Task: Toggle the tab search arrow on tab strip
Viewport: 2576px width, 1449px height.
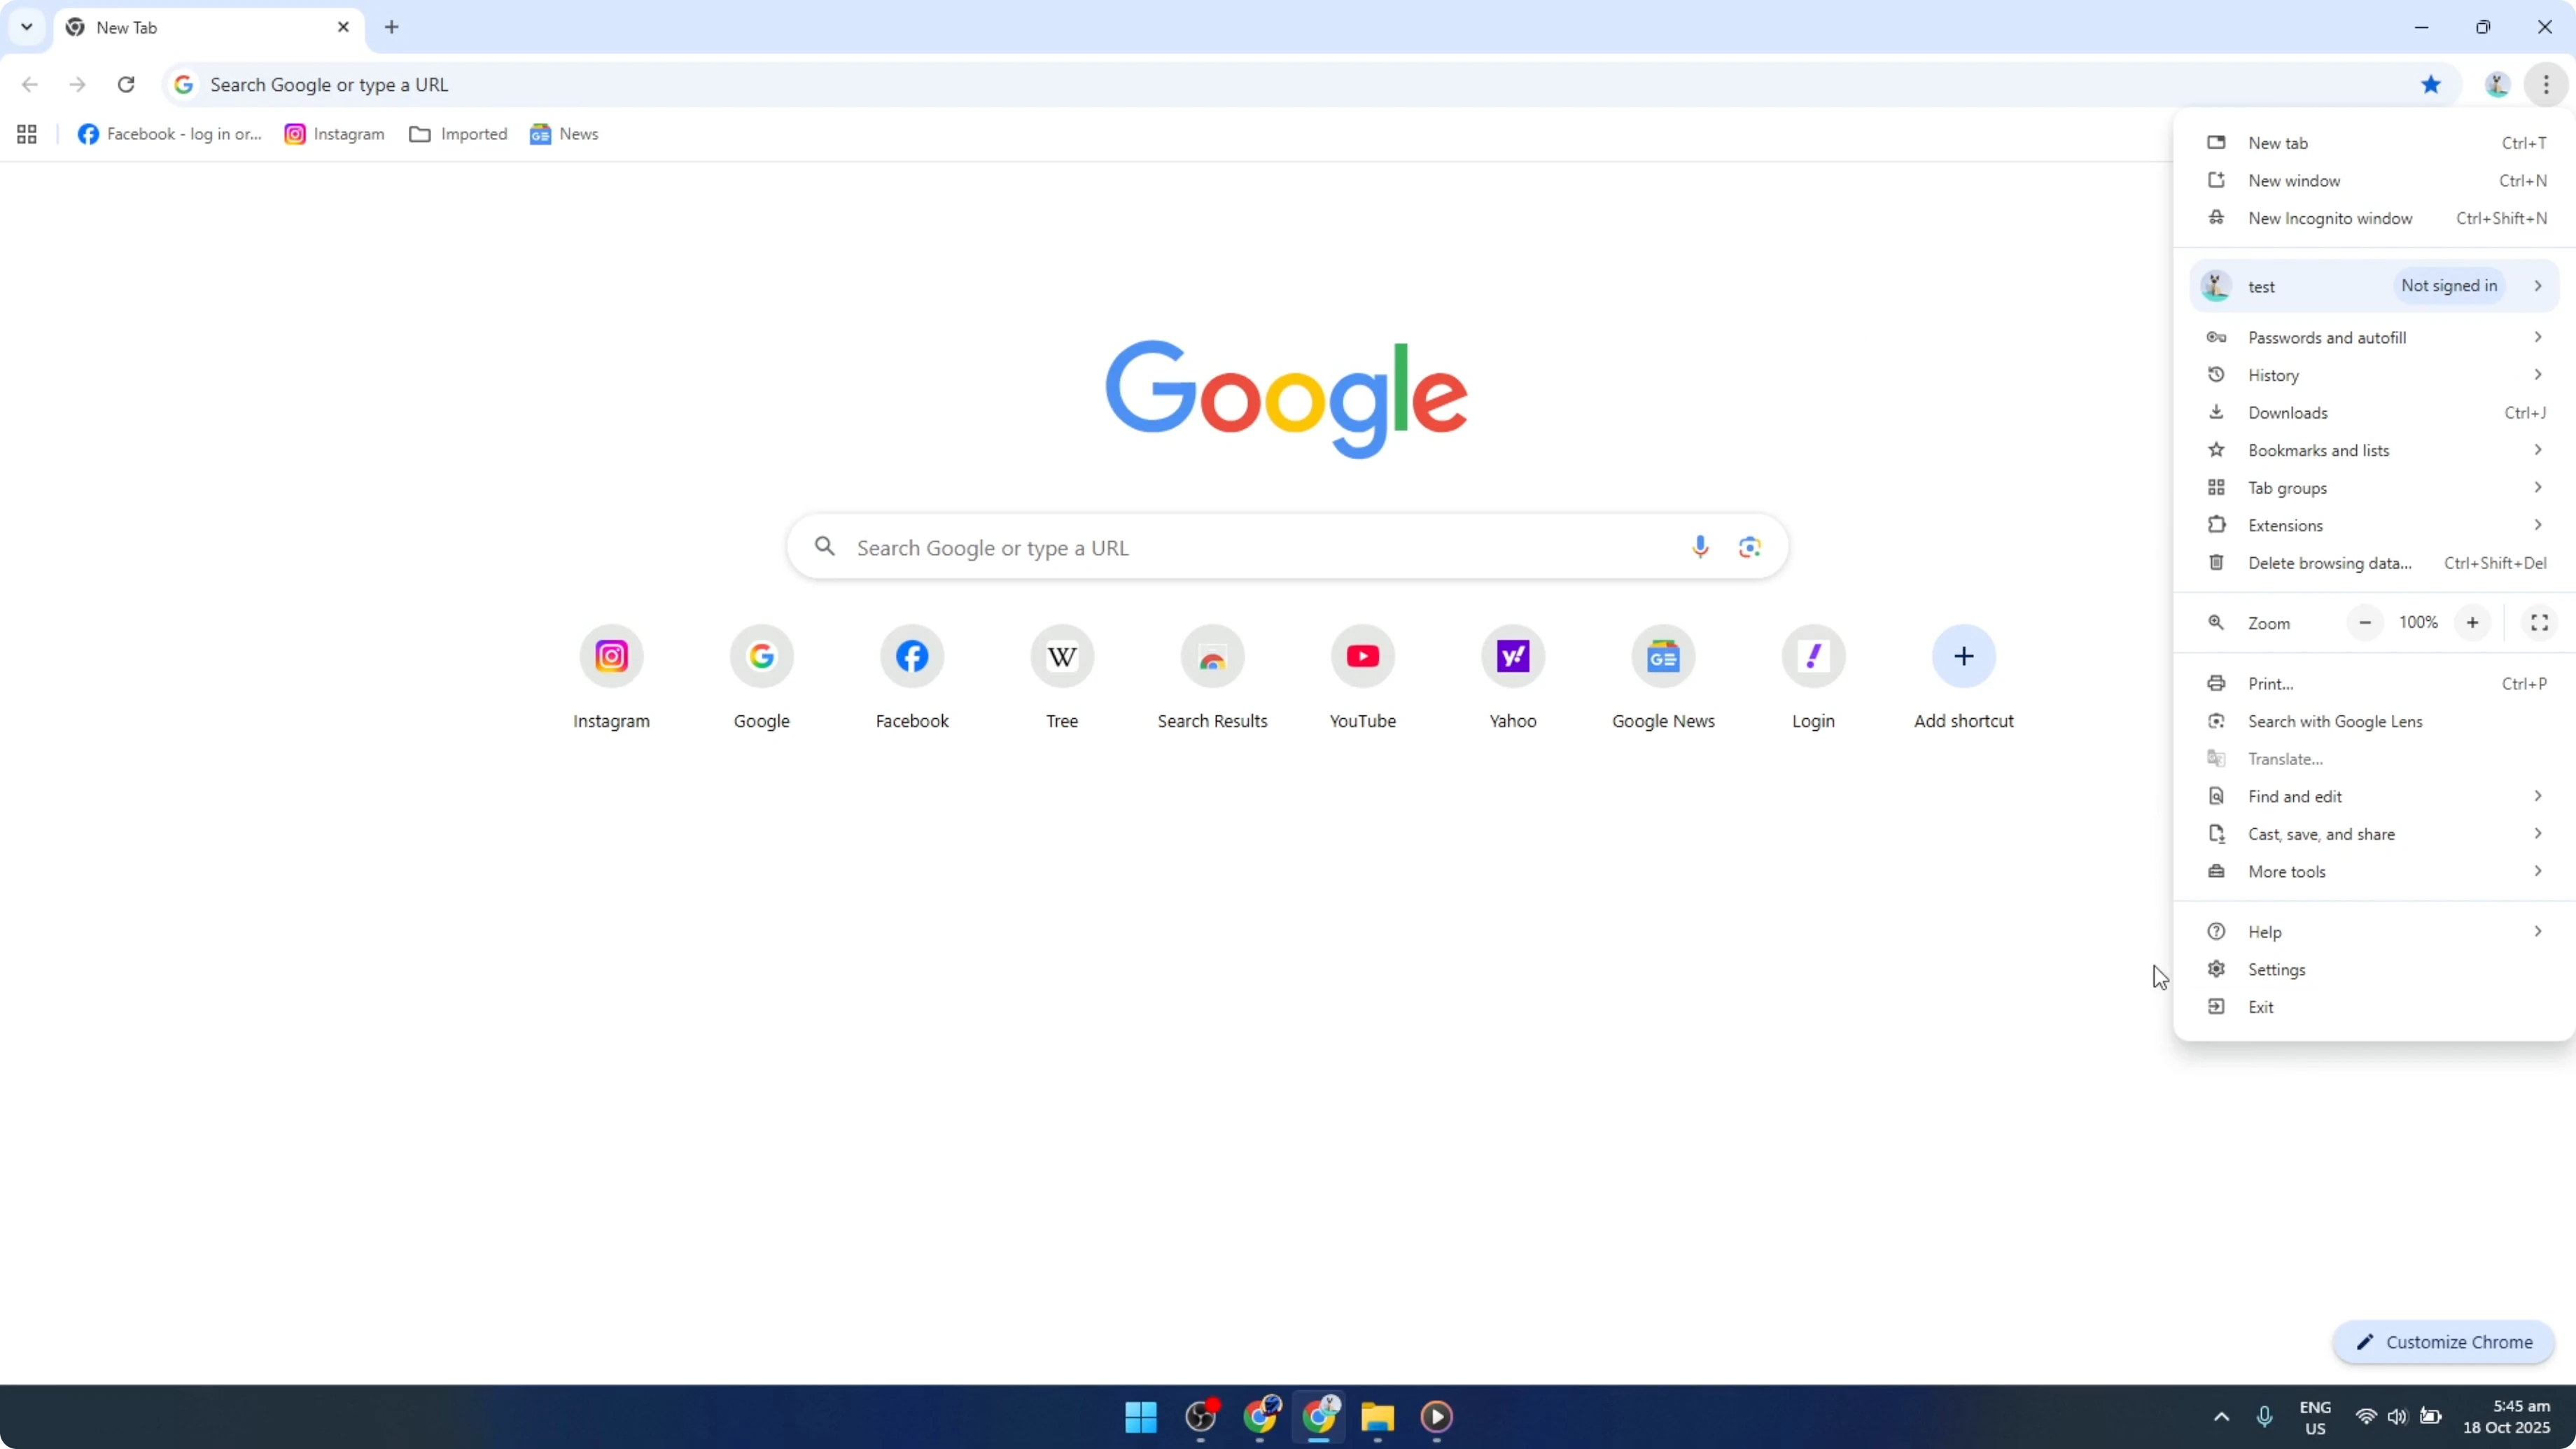Action: 26,27
